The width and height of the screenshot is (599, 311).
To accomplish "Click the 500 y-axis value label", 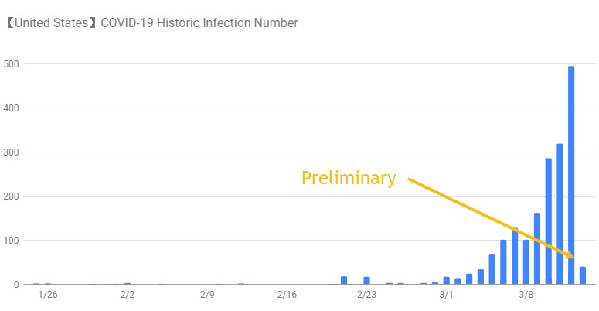I will (11, 63).
